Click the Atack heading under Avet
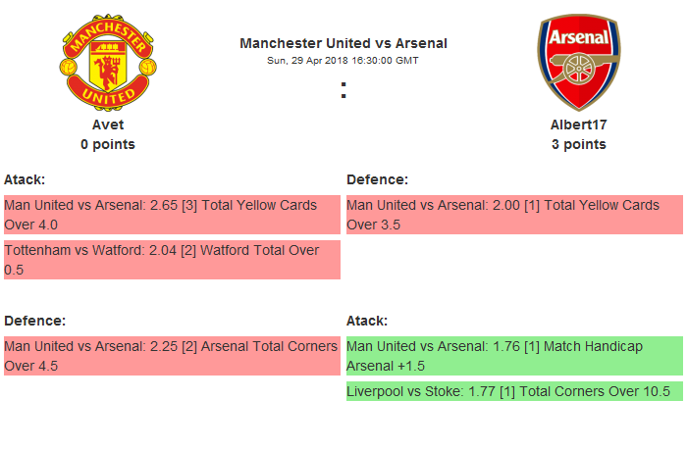Viewport: 687px width, 451px height. [x=25, y=179]
